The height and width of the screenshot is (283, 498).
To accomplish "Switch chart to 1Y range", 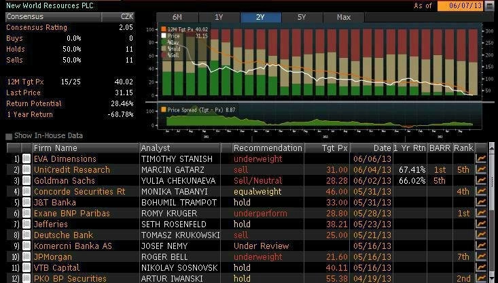I will click(x=219, y=17).
